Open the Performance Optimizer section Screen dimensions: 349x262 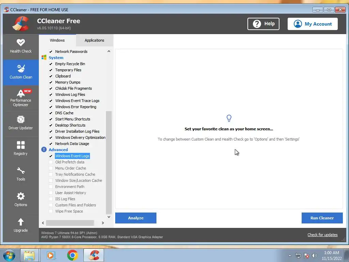(21, 98)
